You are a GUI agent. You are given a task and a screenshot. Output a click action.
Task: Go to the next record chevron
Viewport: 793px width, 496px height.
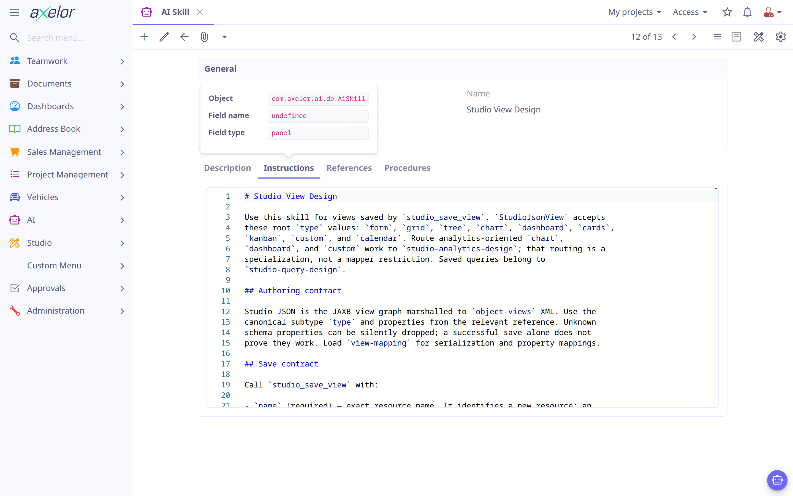click(694, 37)
